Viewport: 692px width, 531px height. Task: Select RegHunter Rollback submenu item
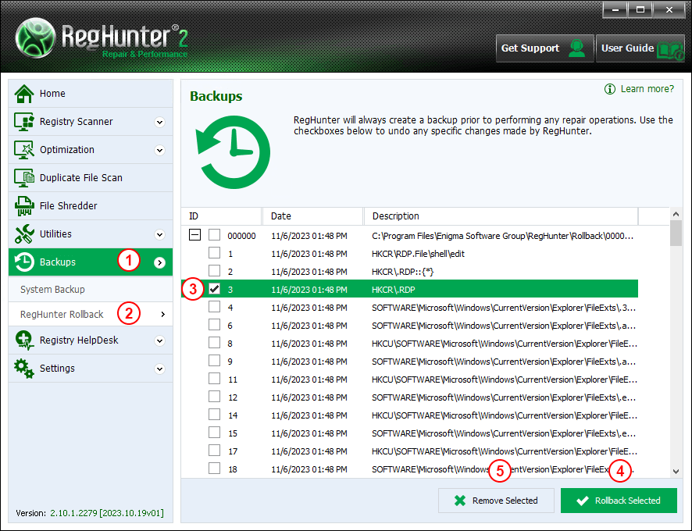point(62,315)
